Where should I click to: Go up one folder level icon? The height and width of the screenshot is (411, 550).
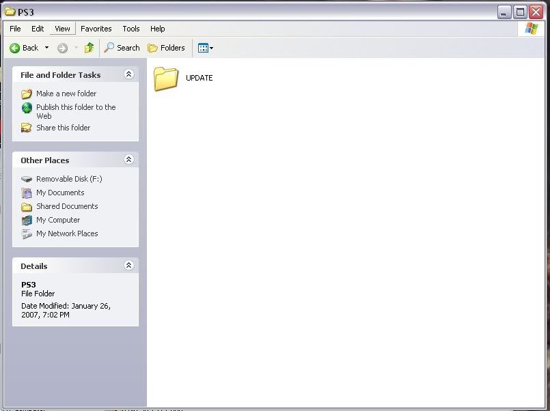pos(89,48)
